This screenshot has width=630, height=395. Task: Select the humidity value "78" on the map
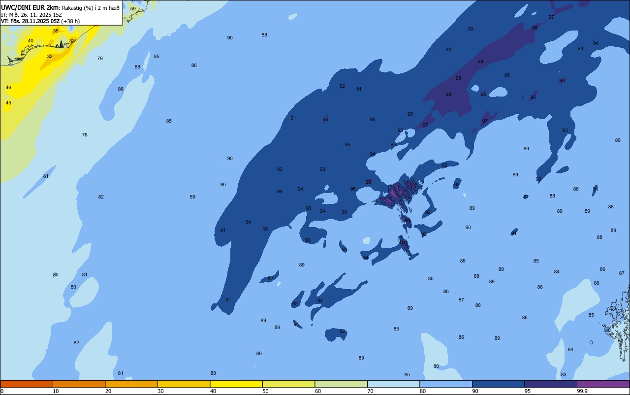(x=85, y=135)
